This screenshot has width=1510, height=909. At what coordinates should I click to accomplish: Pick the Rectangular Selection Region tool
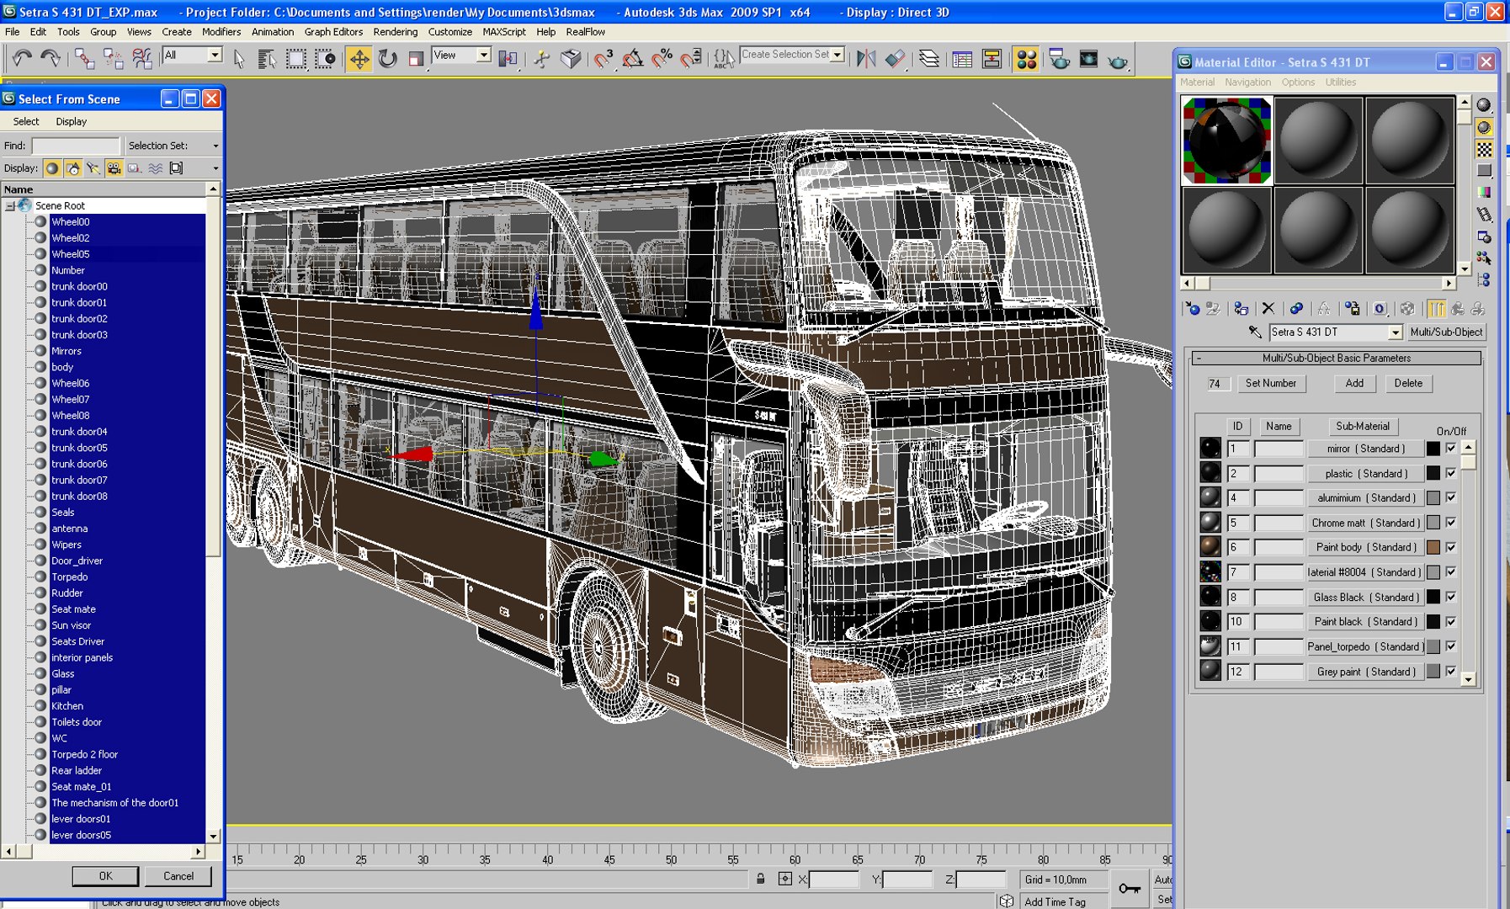(x=295, y=58)
